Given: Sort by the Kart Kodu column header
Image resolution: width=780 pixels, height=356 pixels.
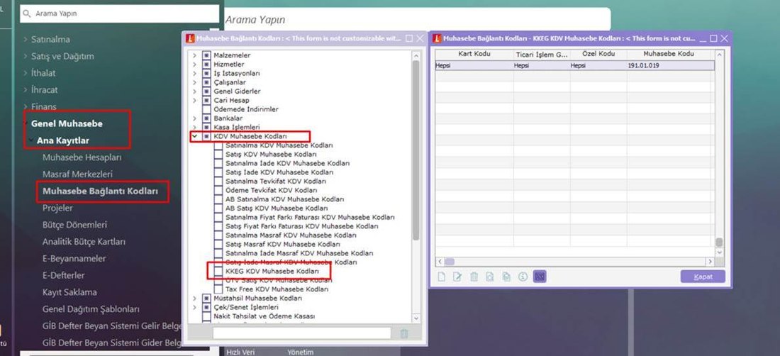Looking at the screenshot, I should [474, 54].
